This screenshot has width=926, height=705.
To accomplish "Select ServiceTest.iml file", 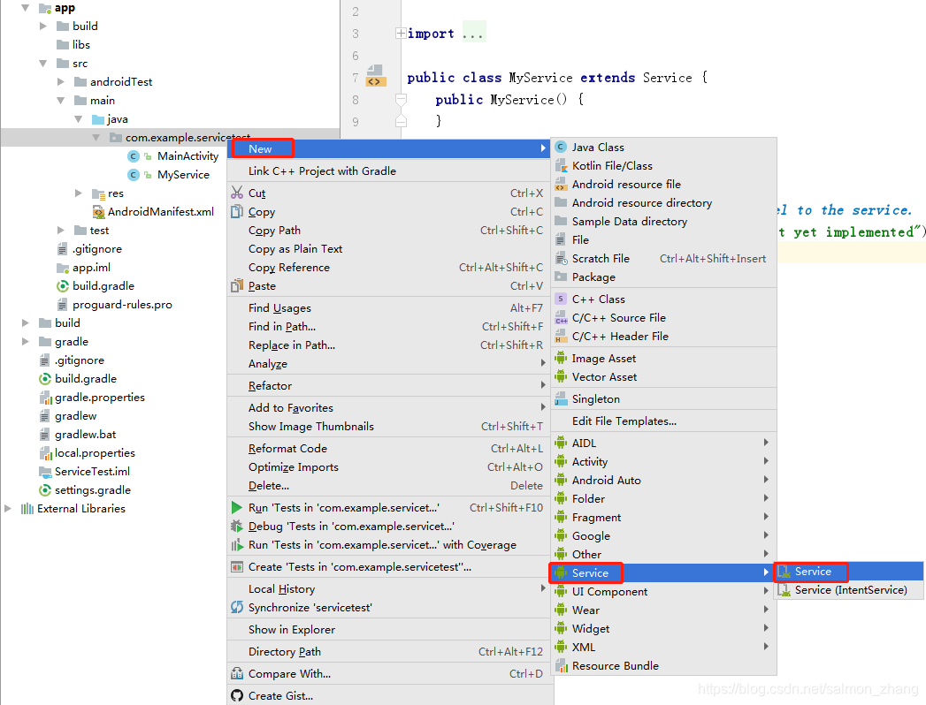I will 92,472.
